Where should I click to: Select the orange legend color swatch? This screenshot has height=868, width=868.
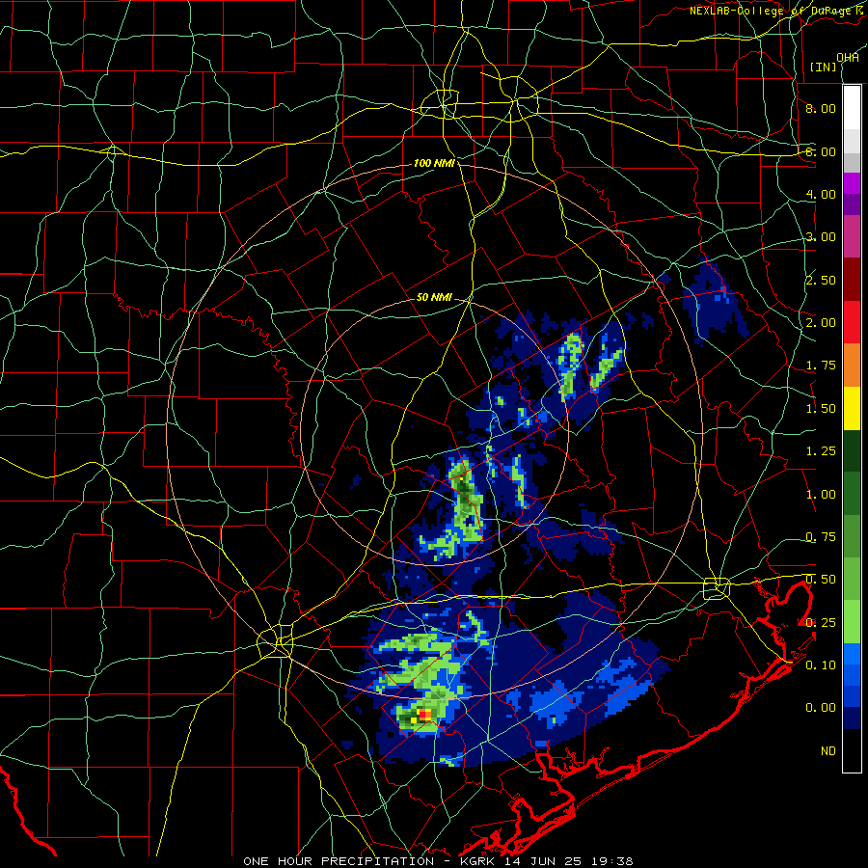pyautogui.click(x=852, y=366)
